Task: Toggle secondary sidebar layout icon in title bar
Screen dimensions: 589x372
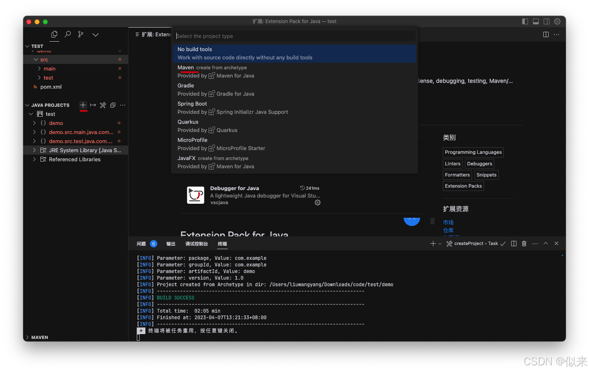Action: [547, 21]
